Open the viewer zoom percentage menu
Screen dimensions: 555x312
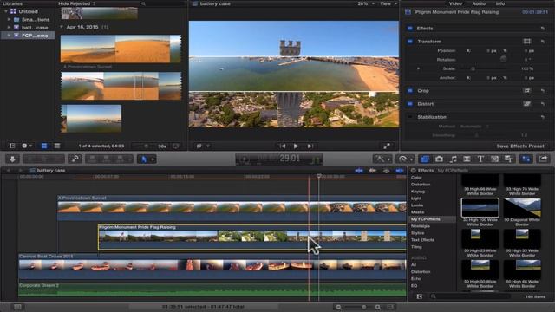(366, 3)
